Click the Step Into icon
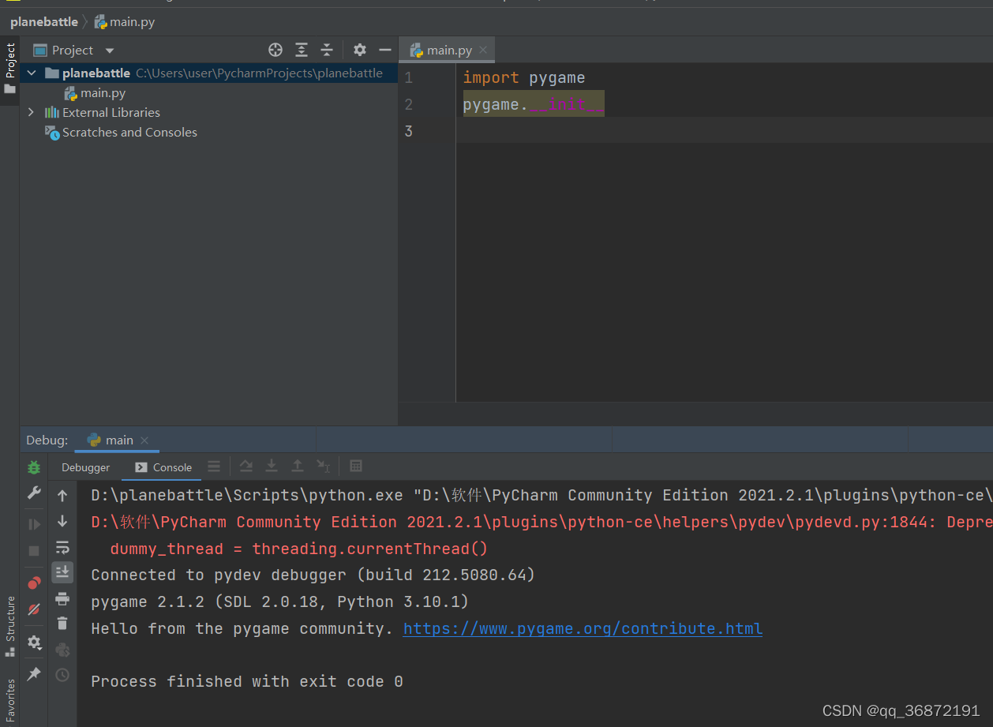This screenshot has height=727, width=993. [272, 467]
